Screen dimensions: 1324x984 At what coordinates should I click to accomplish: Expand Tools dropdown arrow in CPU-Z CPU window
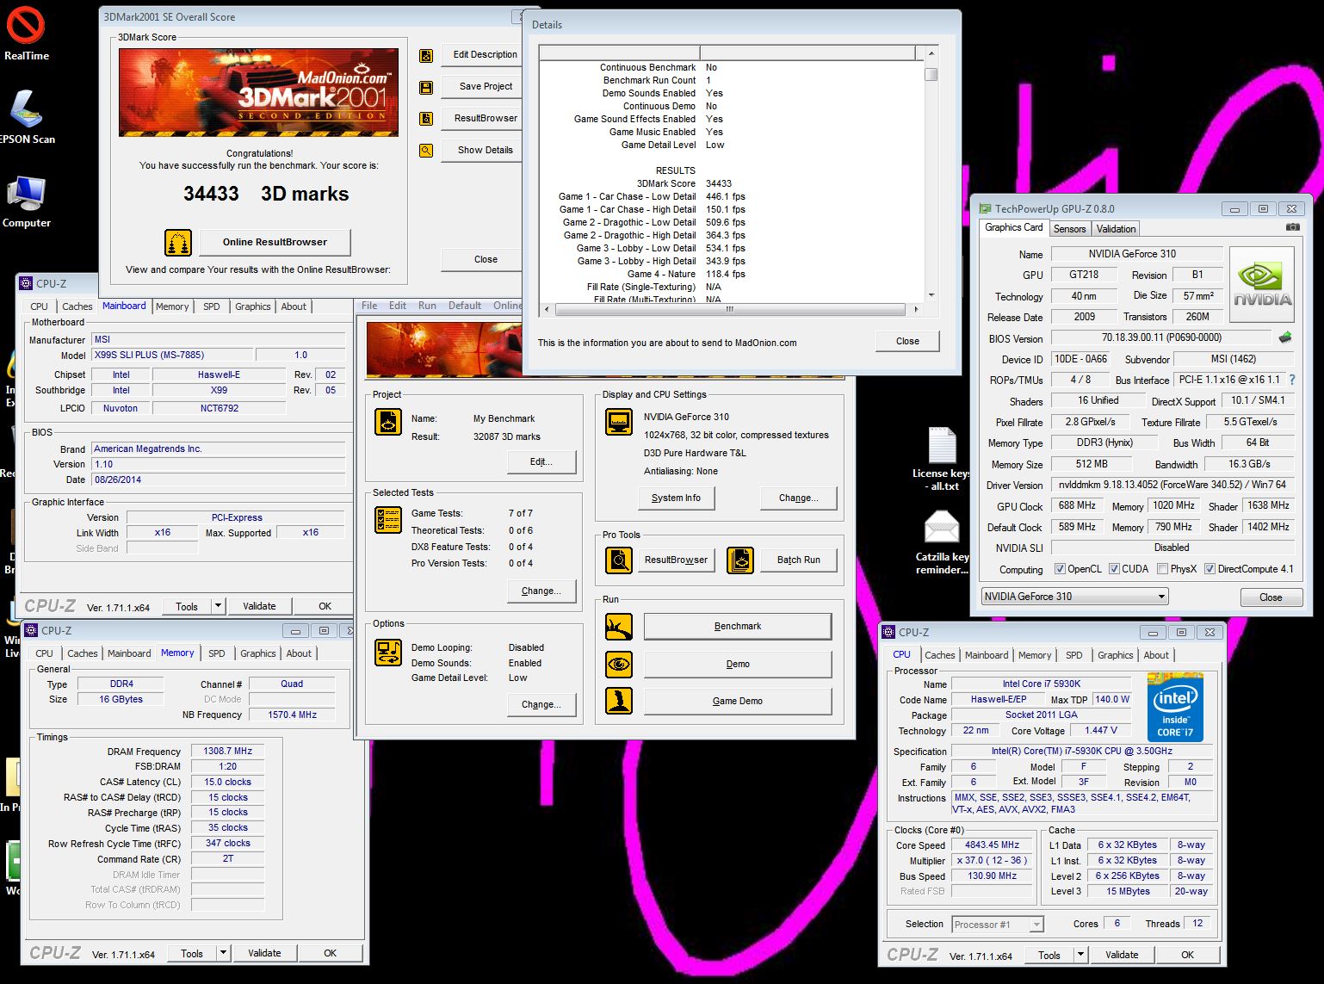pos(1081,955)
